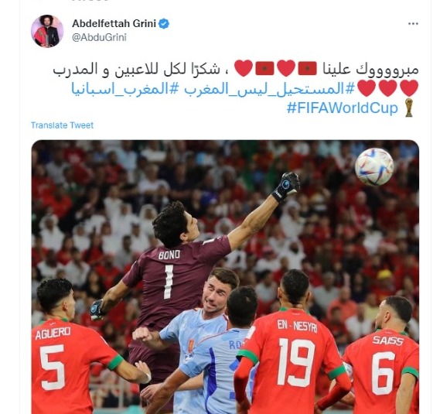Click the three red hearts beside the Arabic hashtag
Screen dimensions: 440x414
[389, 88]
